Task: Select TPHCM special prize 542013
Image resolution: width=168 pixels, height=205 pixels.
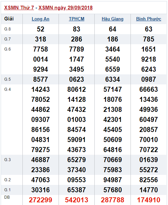Action: coord(77,200)
